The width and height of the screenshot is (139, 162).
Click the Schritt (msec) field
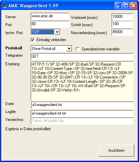122,24
